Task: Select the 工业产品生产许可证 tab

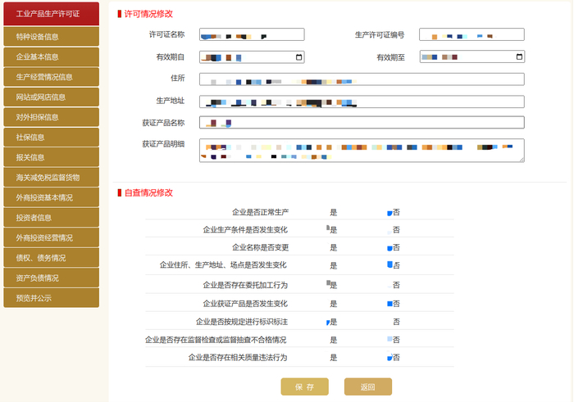Action: (x=51, y=14)
